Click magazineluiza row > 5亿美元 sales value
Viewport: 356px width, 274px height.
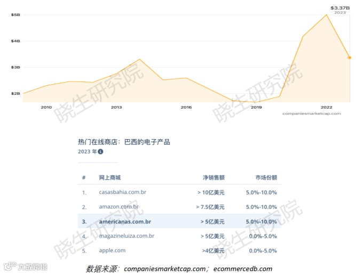212,236
